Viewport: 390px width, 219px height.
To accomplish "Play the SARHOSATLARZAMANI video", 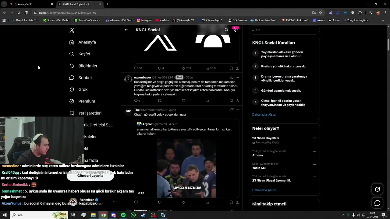I will pos(186,169).
